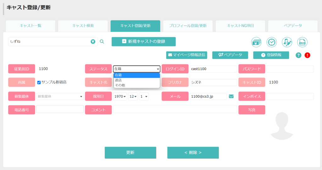The image size is (322, 170).
Task: Click the magnifier search icon beside しずね
Action: [x=102, y=42]
